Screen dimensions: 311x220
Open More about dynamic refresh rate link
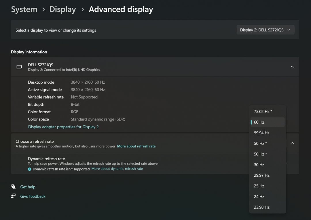coord(117,169)
